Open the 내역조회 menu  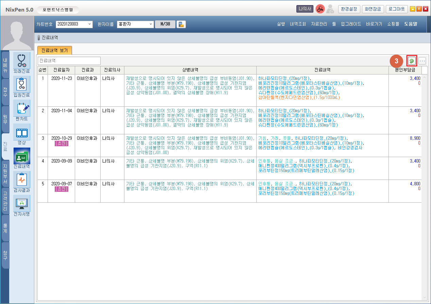click(x=298, y=24)
